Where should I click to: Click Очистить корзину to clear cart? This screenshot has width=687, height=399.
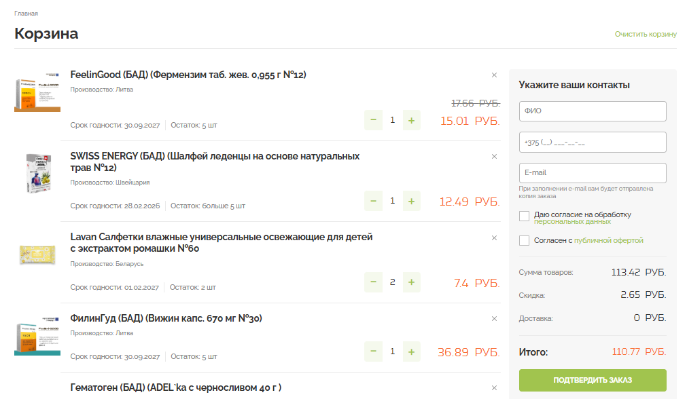tap(646, 34)
